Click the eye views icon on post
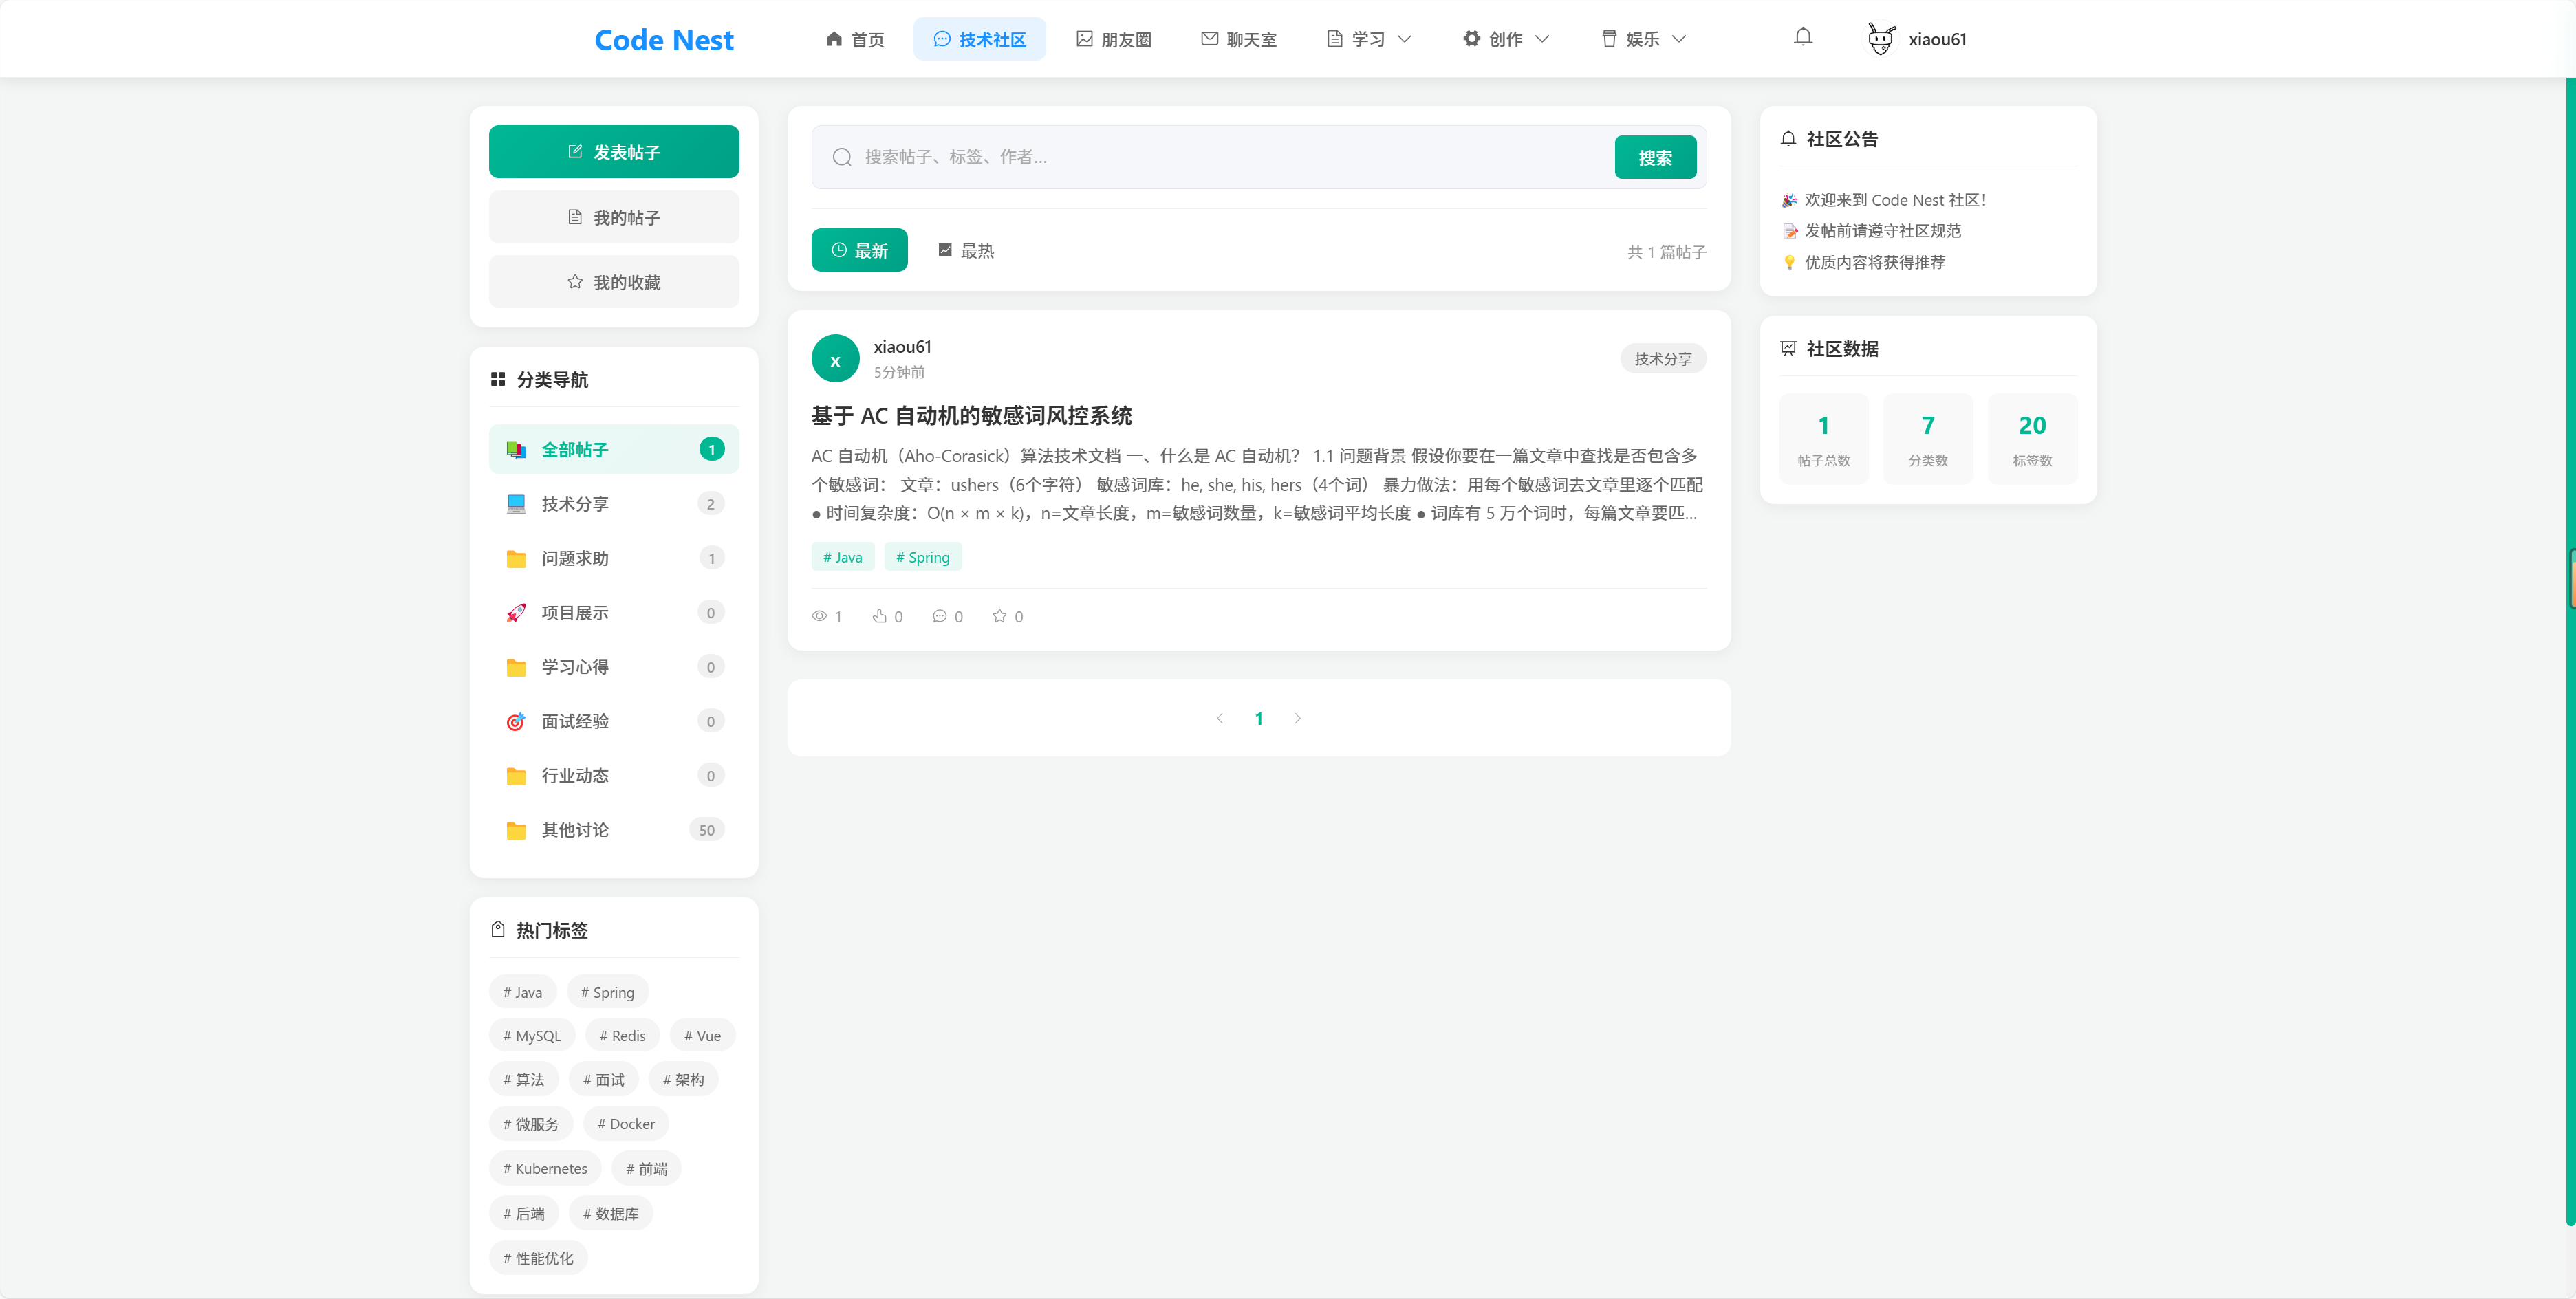Viewport: 2576px width, 1299px height. click(819, 616)
